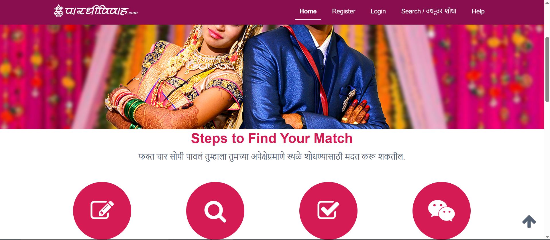Open the Register page
The image size is (550, 240).
coord(343,11)
